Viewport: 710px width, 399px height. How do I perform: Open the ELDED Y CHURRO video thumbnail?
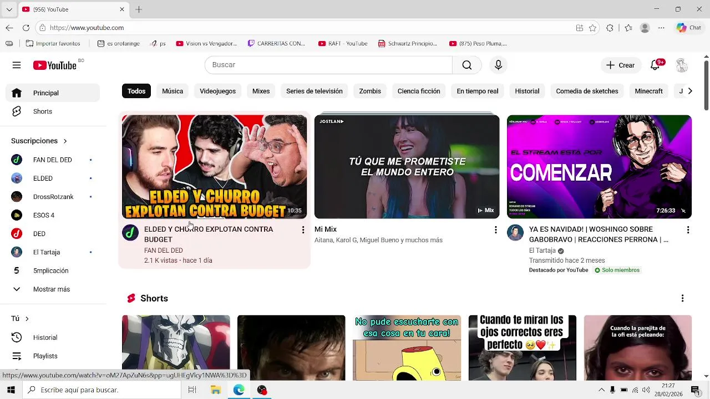(x=214, y=167)
